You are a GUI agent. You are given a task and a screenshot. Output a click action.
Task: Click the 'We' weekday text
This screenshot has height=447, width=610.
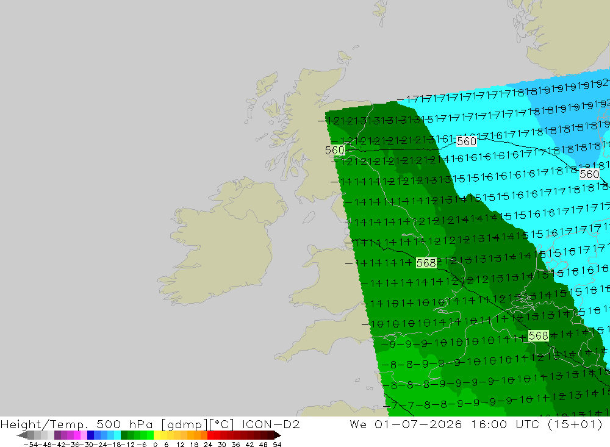(x=358, y=424)
